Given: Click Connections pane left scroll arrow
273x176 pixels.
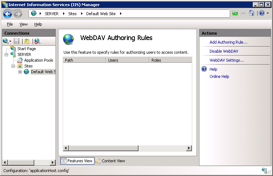Looking at the screenshot, I should [x=5, y=163].
